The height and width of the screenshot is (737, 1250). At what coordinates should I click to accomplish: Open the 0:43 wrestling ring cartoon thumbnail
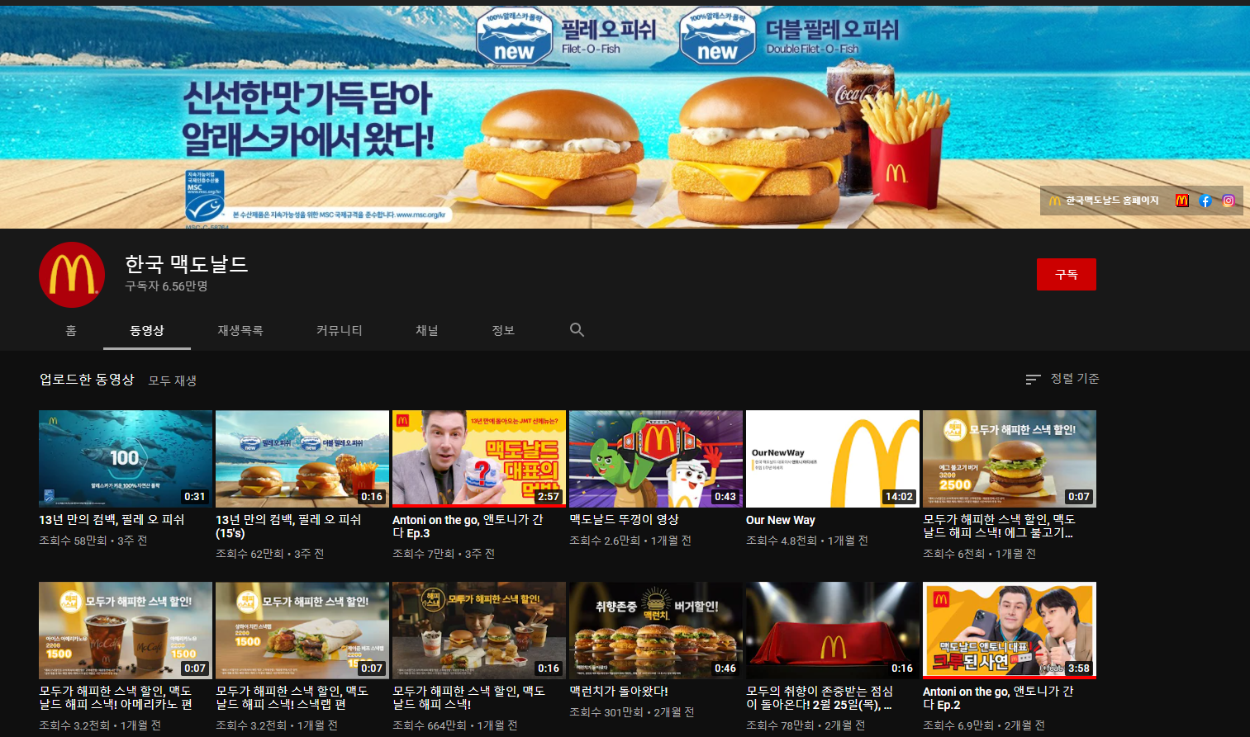pyautogui.click(x=656, y=458)
